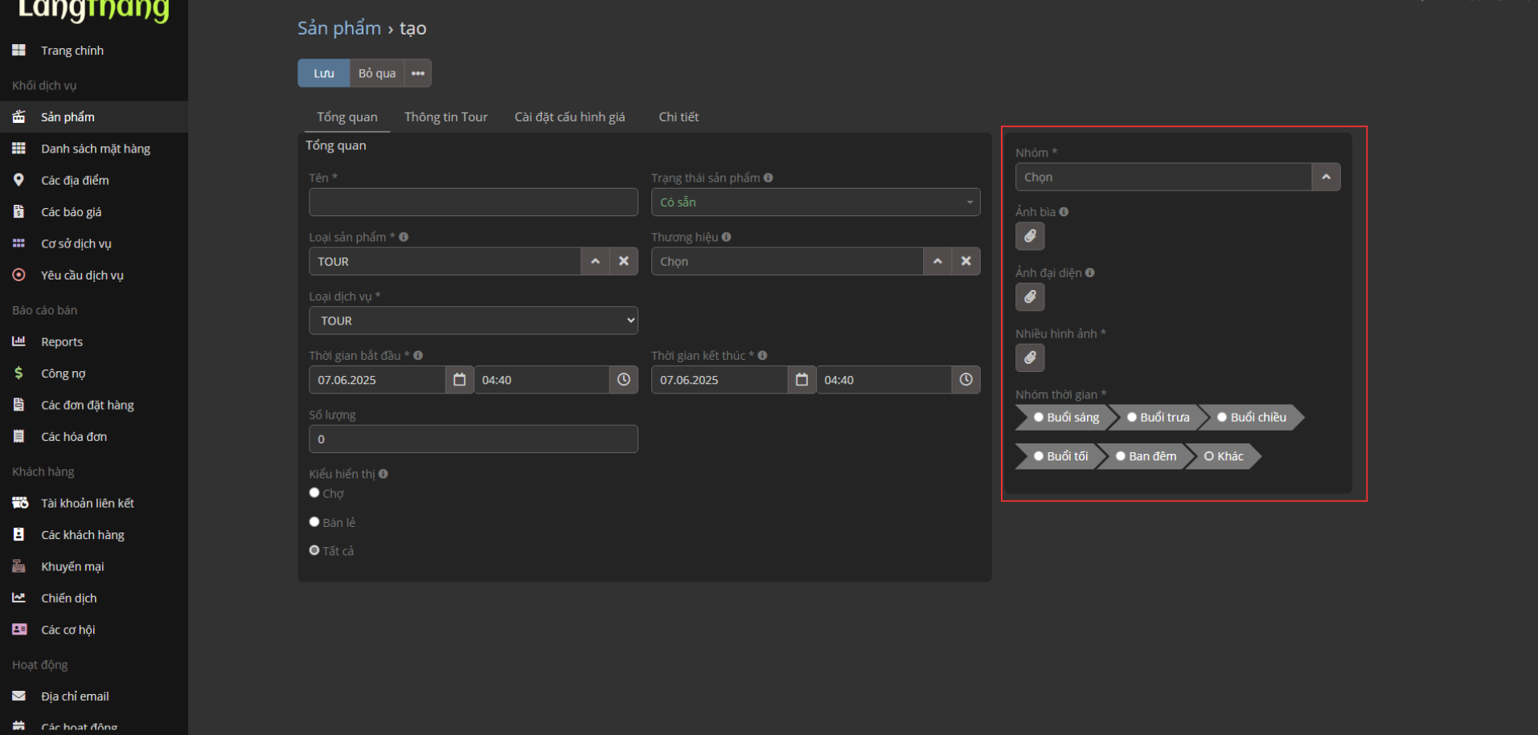Attach a cover image under Ảnh bìa

(1030, 236)
